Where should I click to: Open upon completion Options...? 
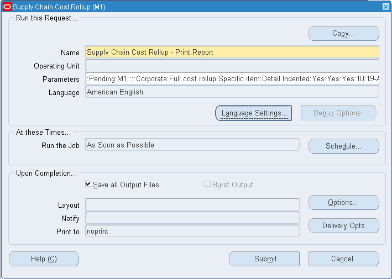coord(344,203)
